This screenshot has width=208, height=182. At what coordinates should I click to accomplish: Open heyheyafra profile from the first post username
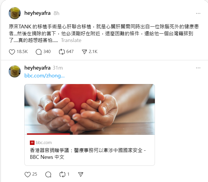[x=37, y=13]
